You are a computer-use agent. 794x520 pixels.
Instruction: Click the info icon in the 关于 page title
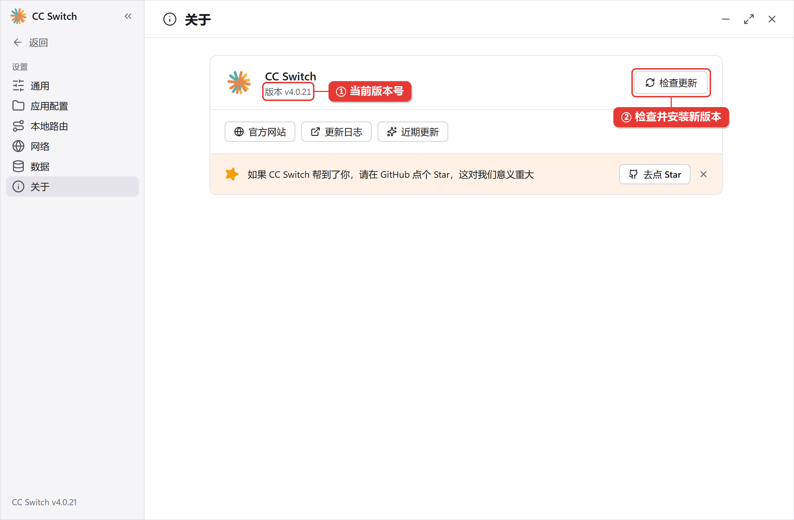click(x=170, y=19)
